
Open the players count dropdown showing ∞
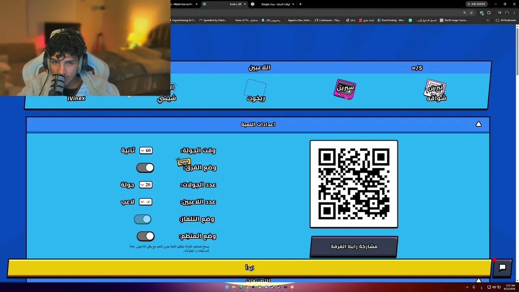(146, 202)
